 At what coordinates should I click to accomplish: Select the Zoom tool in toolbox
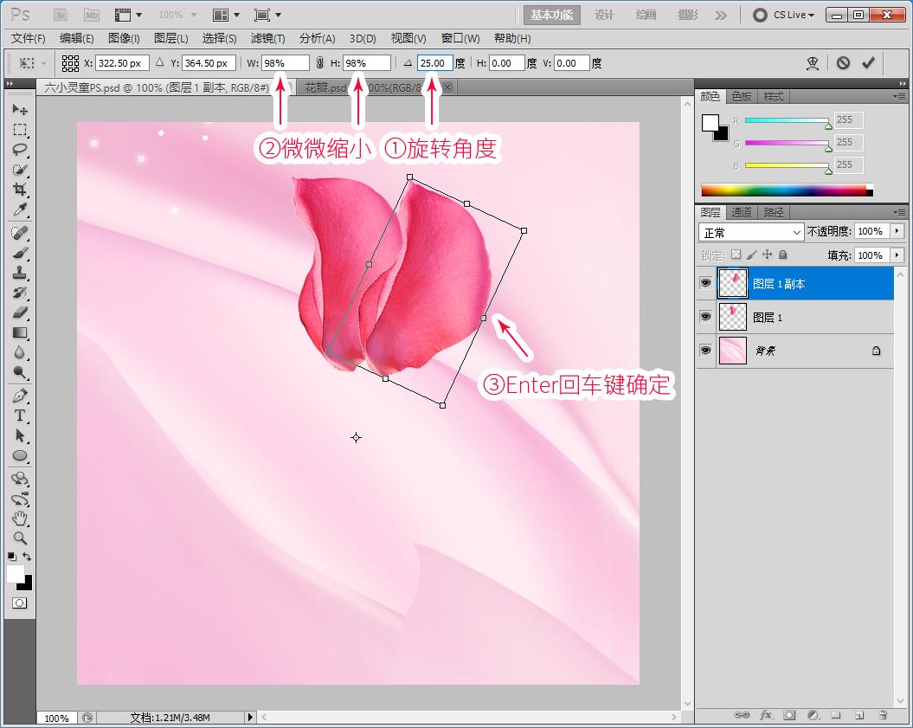coord(20,538)
